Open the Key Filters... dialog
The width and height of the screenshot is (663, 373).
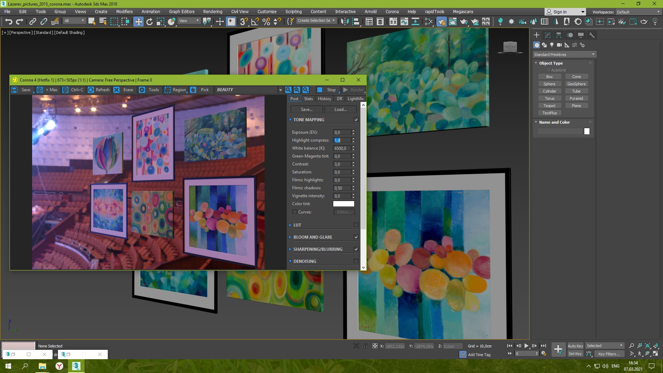pyautogui.click(x=609, y=354)
